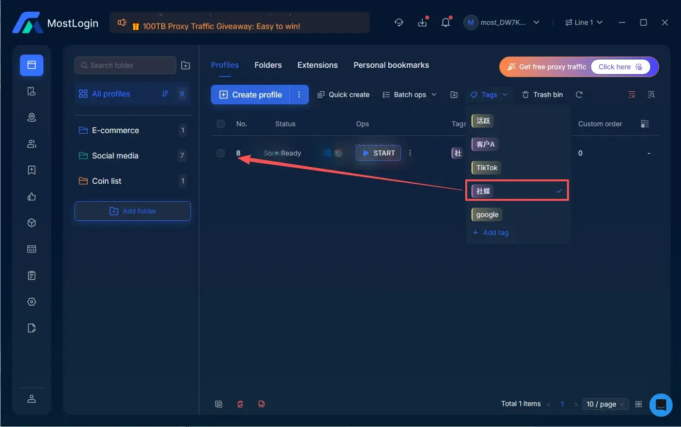Click the Search folder input field
Screen dimensions: 681x427
pos(126,65)
